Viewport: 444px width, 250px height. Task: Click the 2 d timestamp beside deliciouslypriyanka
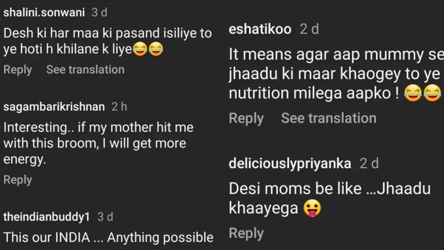tap(369, 164)
